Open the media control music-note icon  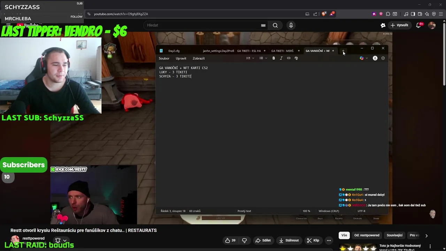point(406,14)
